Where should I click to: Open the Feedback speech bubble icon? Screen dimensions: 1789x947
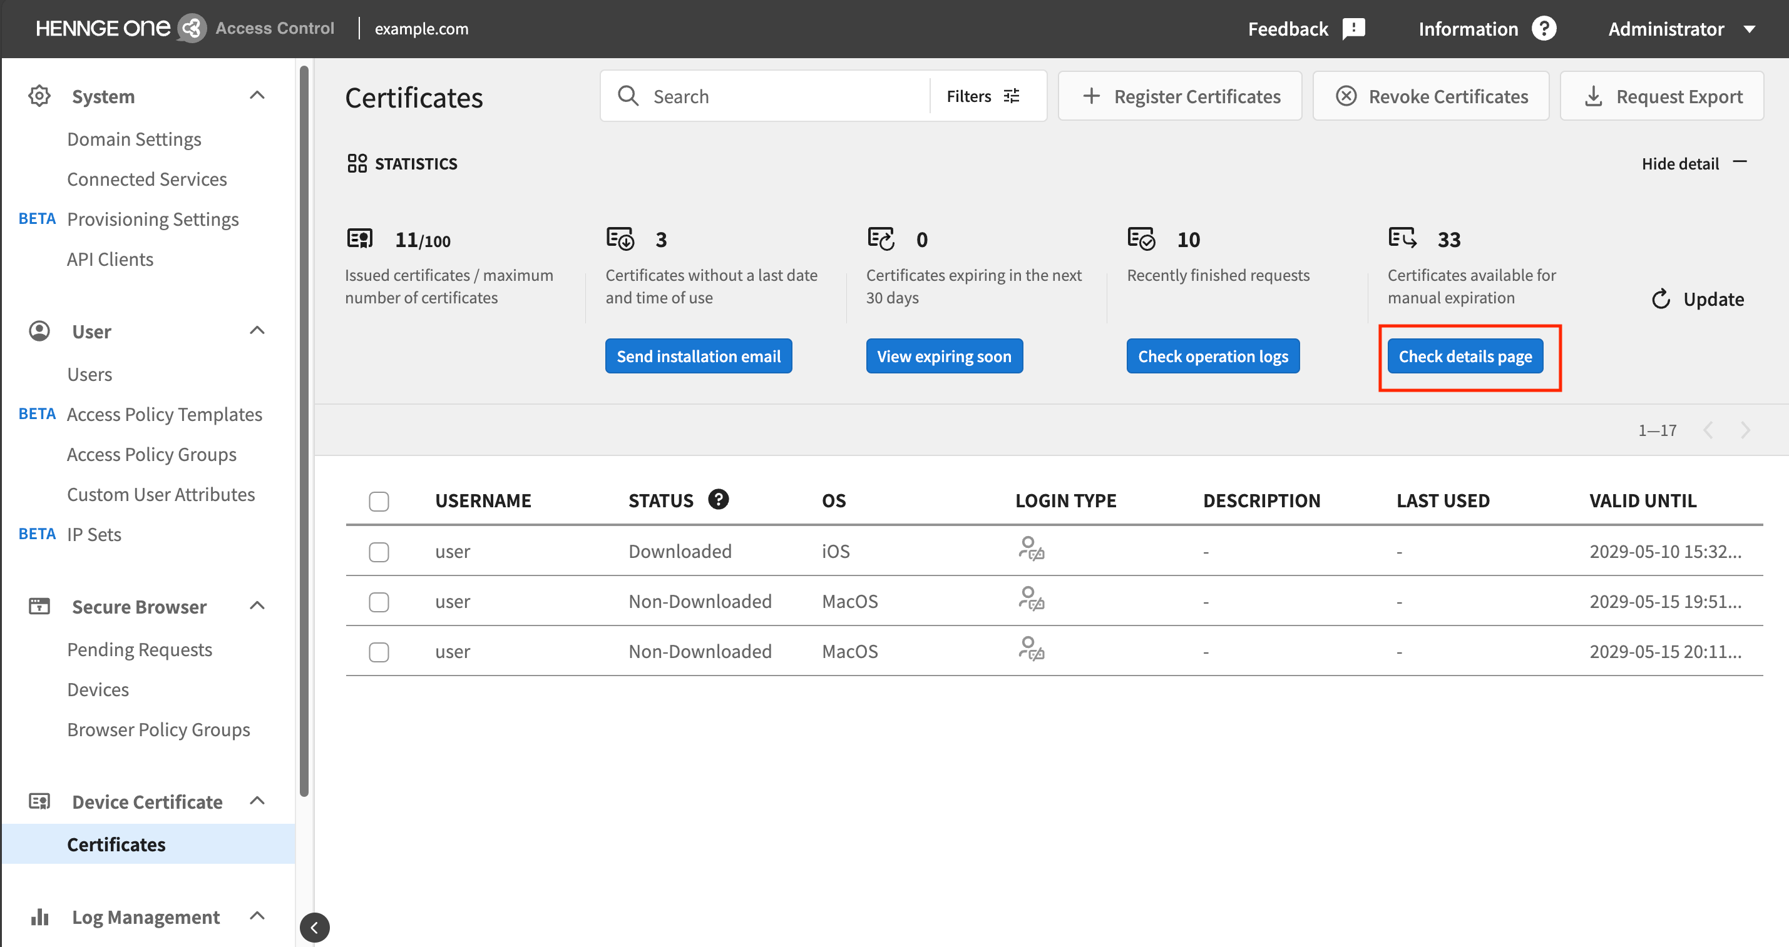(1353, 29)
